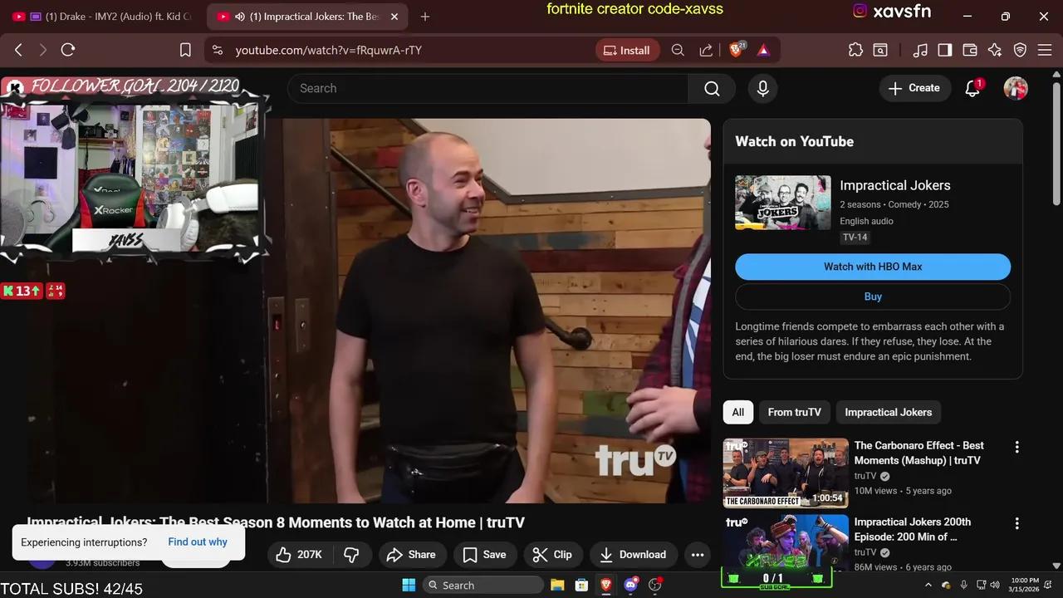
Task: Click truTV channel under Carbonaro Effect
Action: tap(865, 476)
